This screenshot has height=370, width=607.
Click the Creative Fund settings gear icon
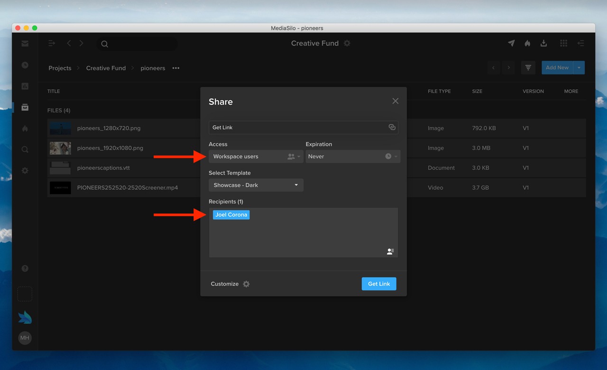point(347,43)
